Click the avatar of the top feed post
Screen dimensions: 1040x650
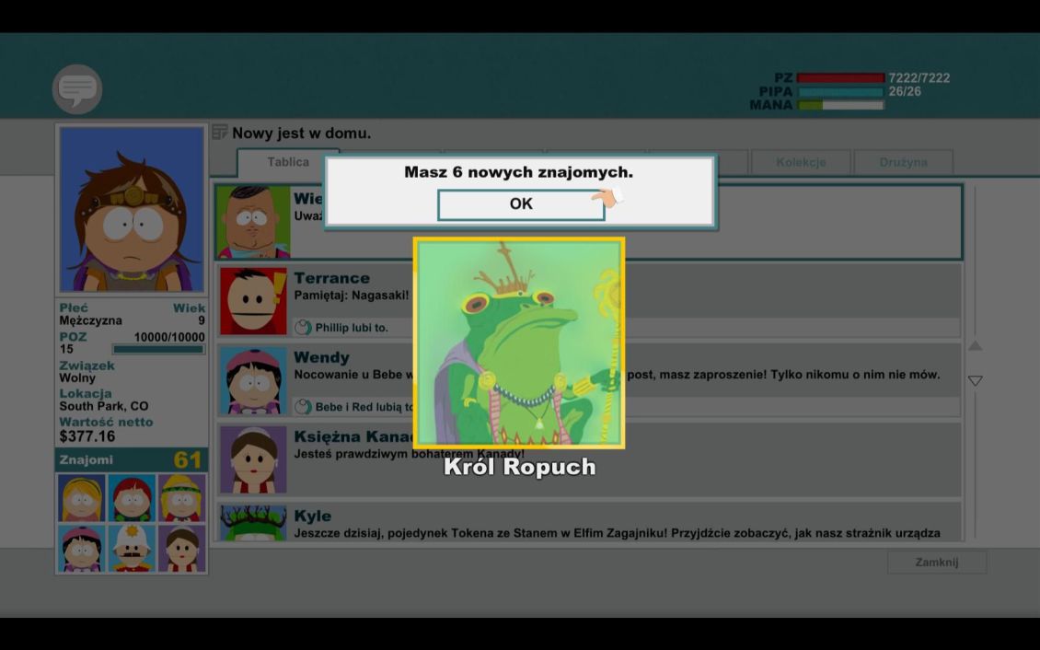point(253,222)
